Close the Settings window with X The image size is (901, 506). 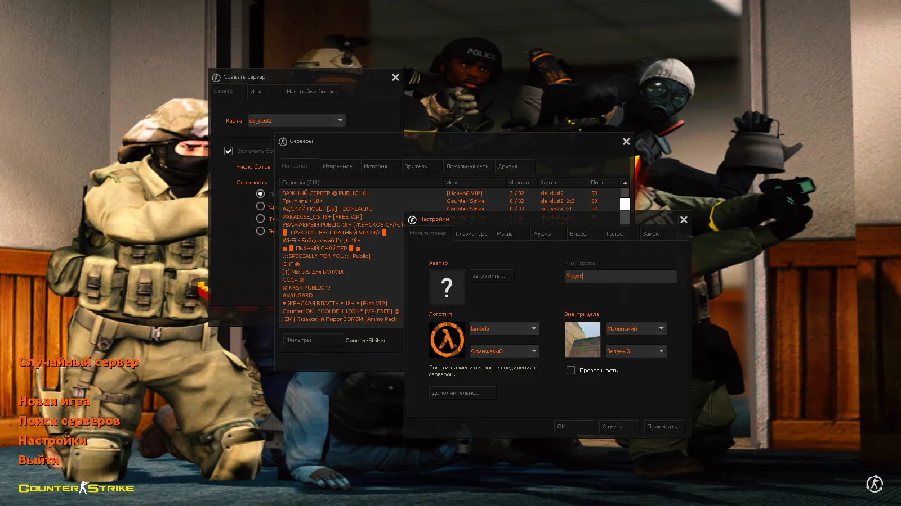point(684,220)
